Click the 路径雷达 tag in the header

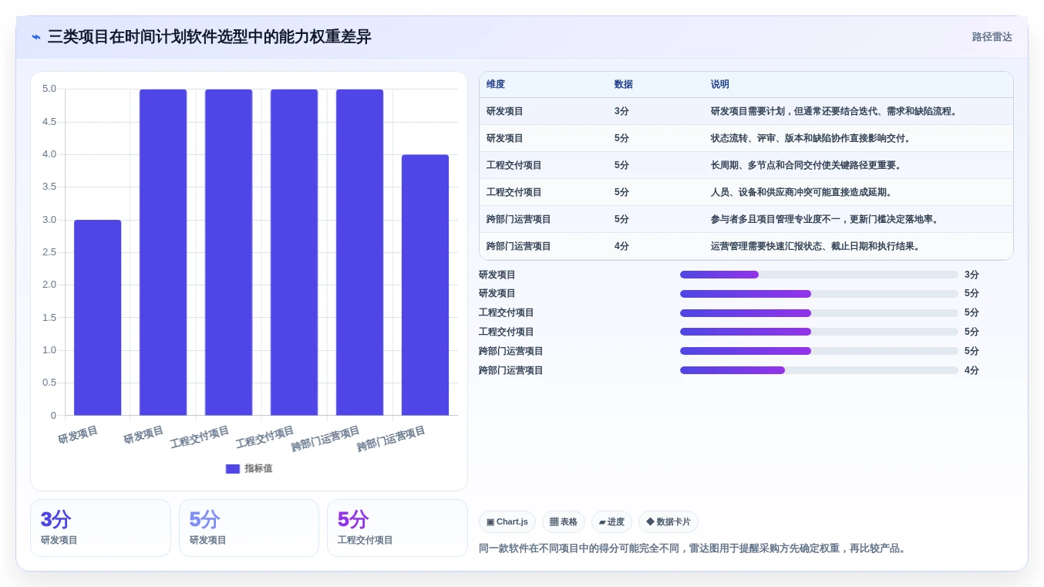[992, 37]
